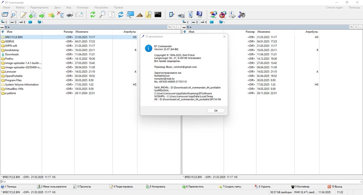Select drive C in right panel drive bar
Screen dimensions: 363x195
point(186,22)
